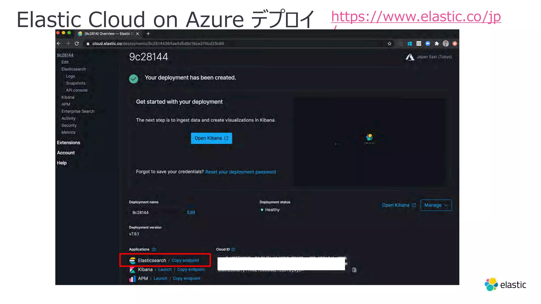Select Kibana in the sidebar
541x304 pixels.
(68, 97)
